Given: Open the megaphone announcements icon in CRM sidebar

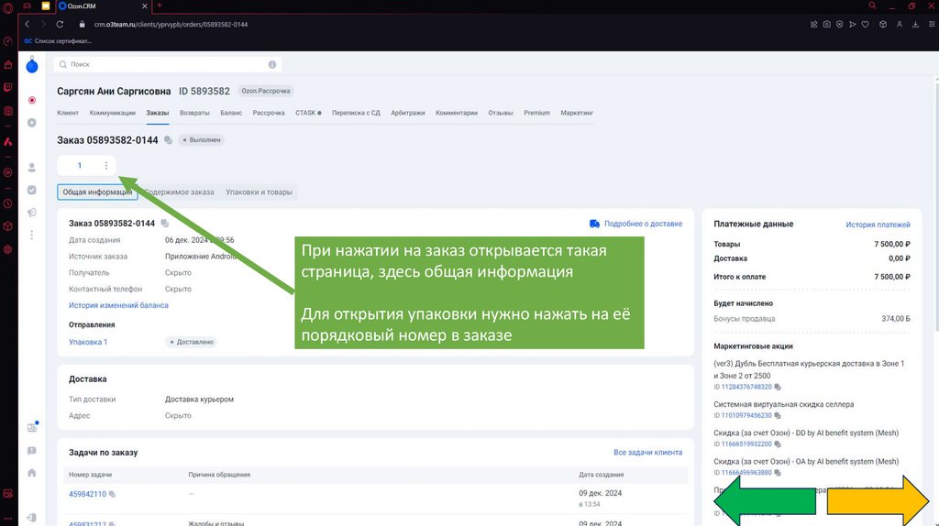Looking at the screenshot, I should tap(32, 213).
